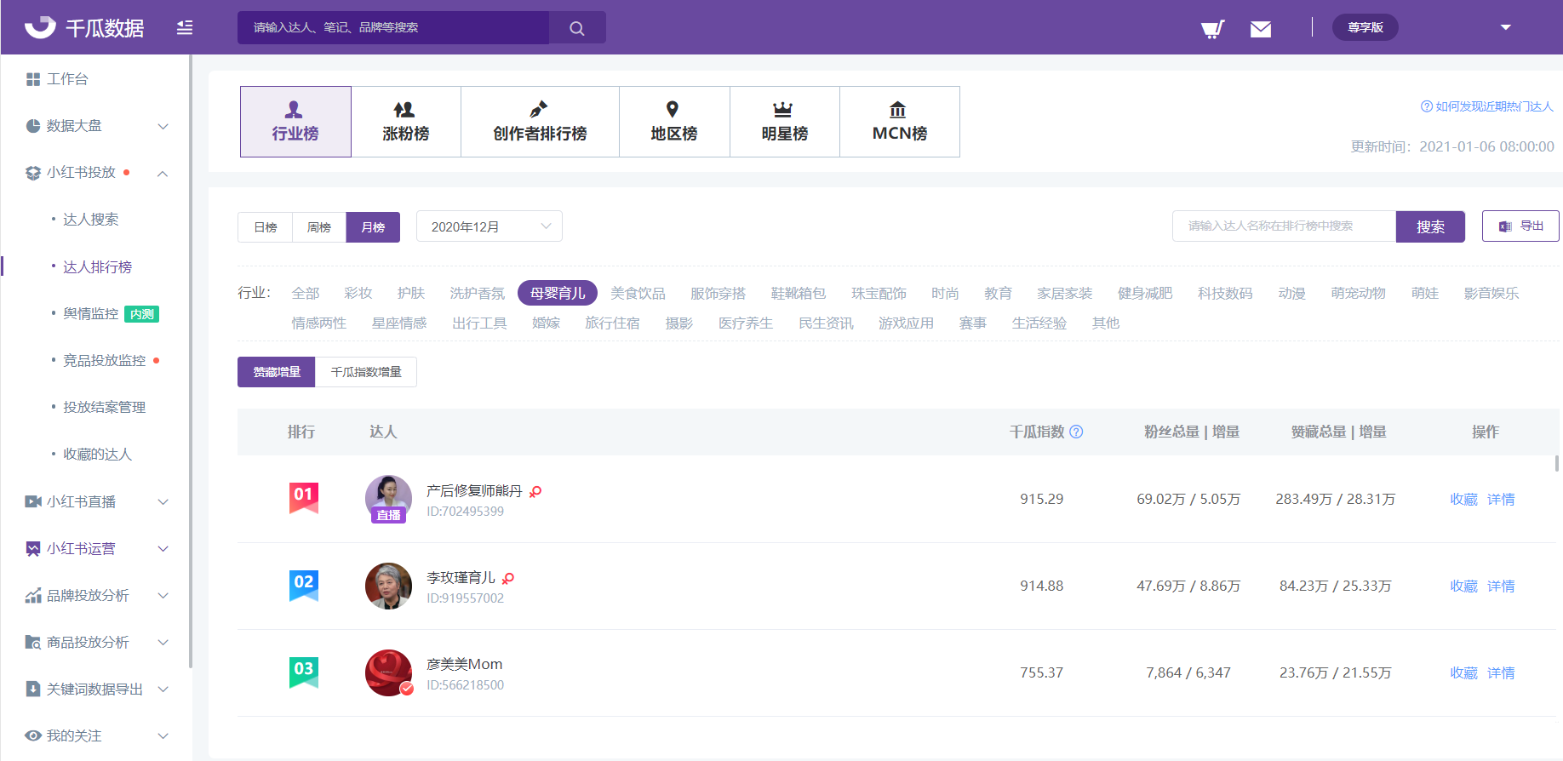1563x761 pixels.
Task: Click the help icon beside 千瓜指数
Action: [x=1076, y=432]
